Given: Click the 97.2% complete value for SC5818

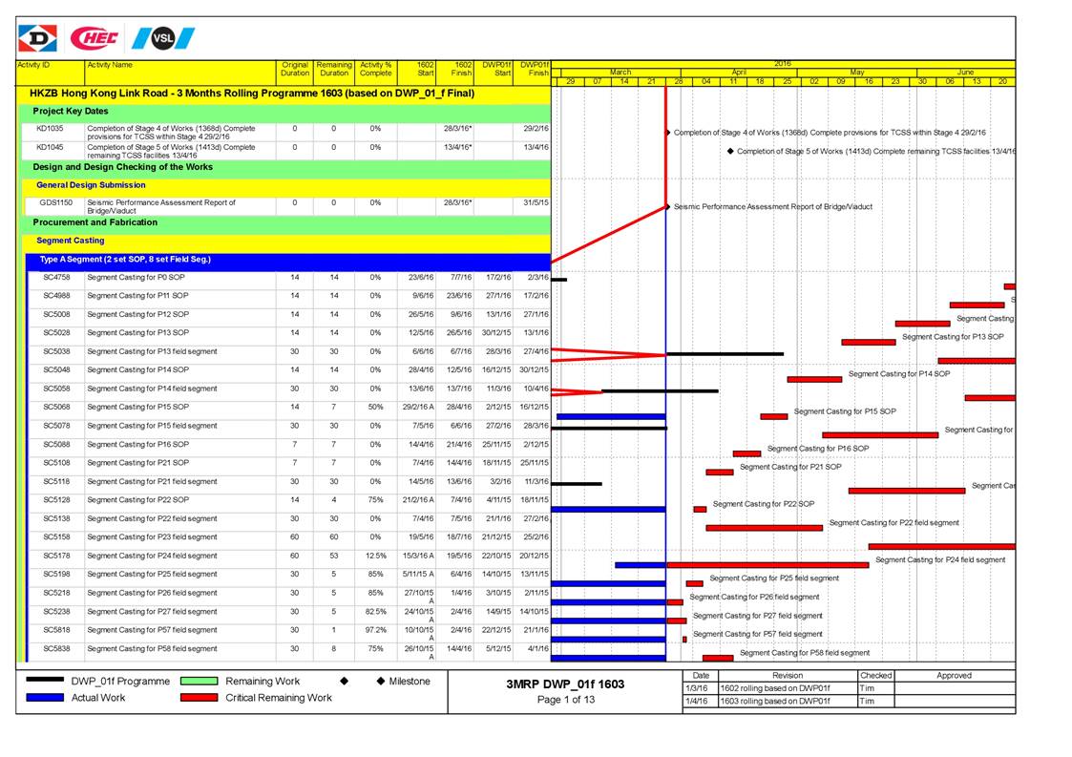Looking at the screenshot, I should (375, 630).
